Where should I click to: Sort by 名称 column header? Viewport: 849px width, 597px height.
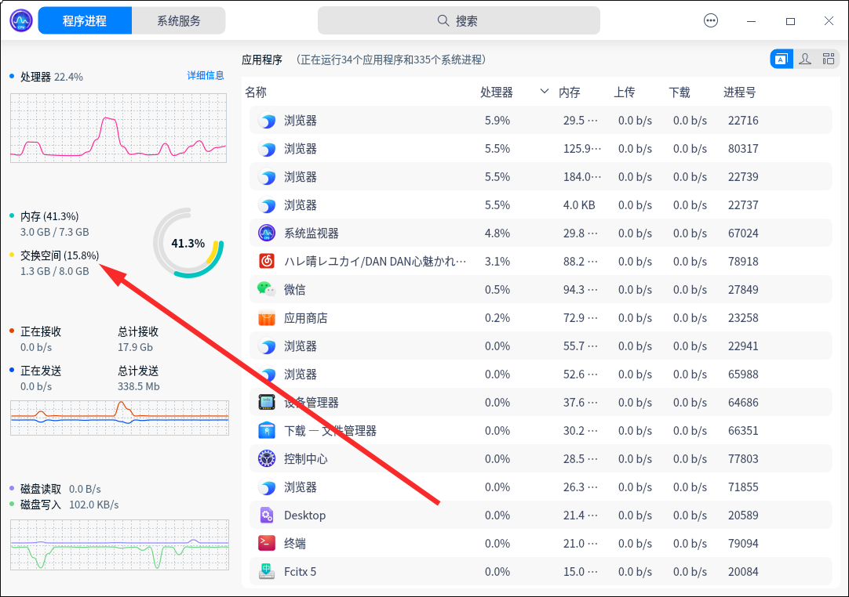(256, 92)
